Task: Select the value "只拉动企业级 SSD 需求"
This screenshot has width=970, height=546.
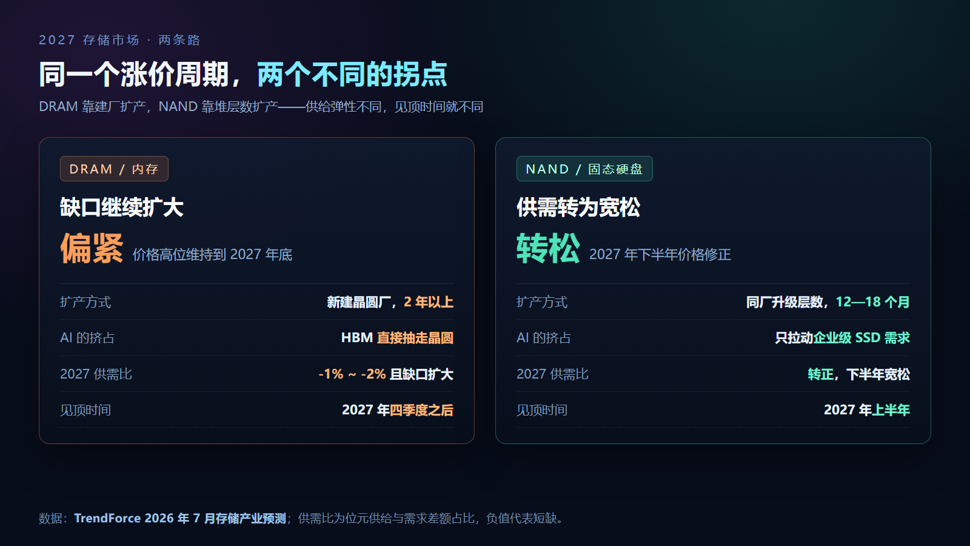Action: (843, 338)
